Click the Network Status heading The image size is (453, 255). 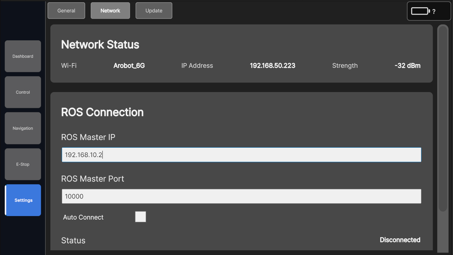pyautogui.click(x=100, y=45)
